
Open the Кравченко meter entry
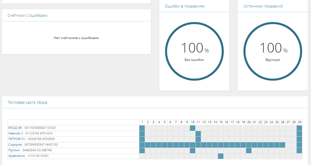tap(17, 156)
